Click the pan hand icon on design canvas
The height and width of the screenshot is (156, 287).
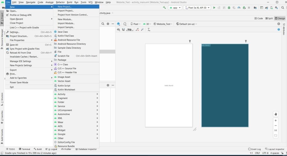tap(276, 114)
